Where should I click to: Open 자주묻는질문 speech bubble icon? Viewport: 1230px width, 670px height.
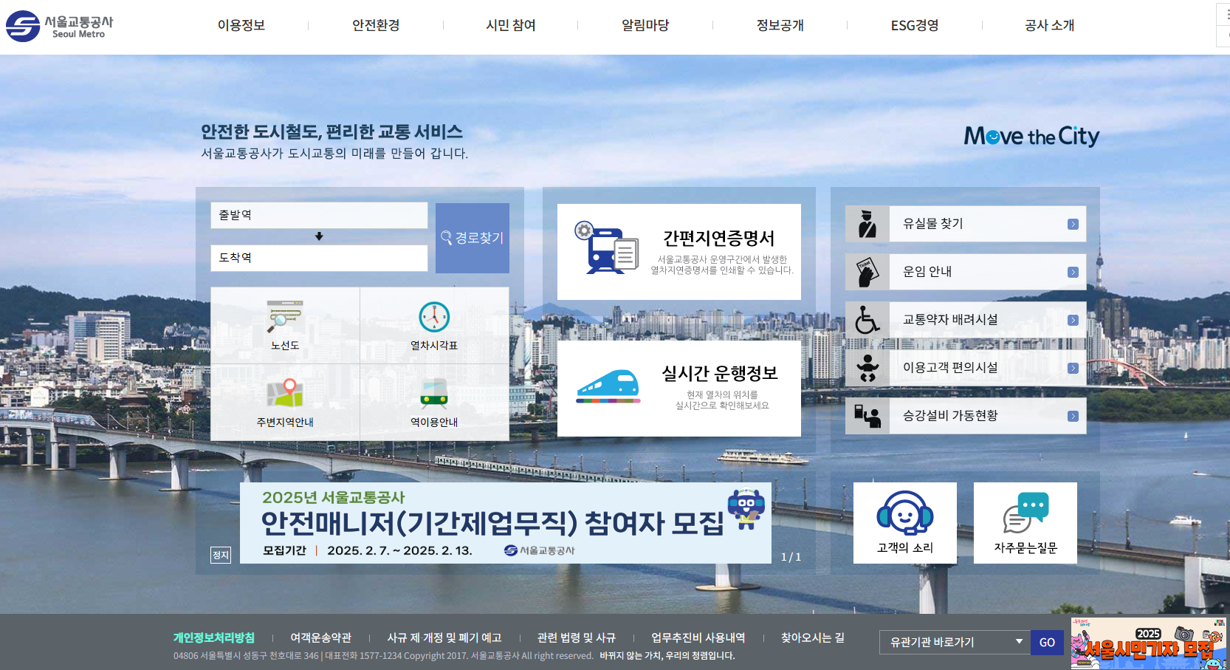point(1025,513)
